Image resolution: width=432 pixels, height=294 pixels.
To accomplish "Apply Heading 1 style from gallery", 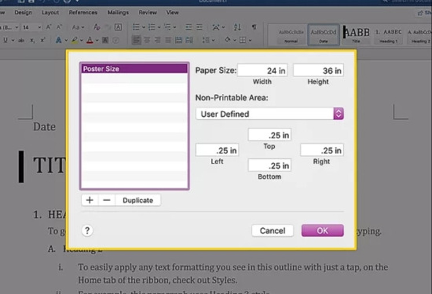I will (x=388, y=36).
